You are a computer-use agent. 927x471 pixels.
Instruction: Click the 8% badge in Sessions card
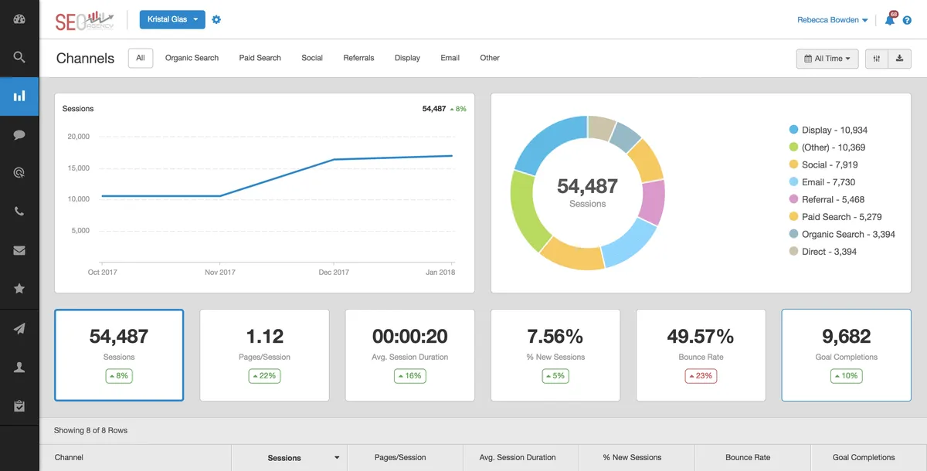click(x=119, y=376)
